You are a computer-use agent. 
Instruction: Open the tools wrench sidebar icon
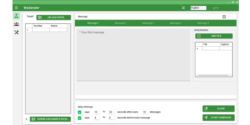[16, 32]
